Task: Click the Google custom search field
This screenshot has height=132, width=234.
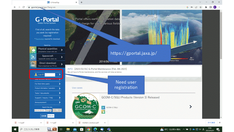Action: [x=43, y=110]
